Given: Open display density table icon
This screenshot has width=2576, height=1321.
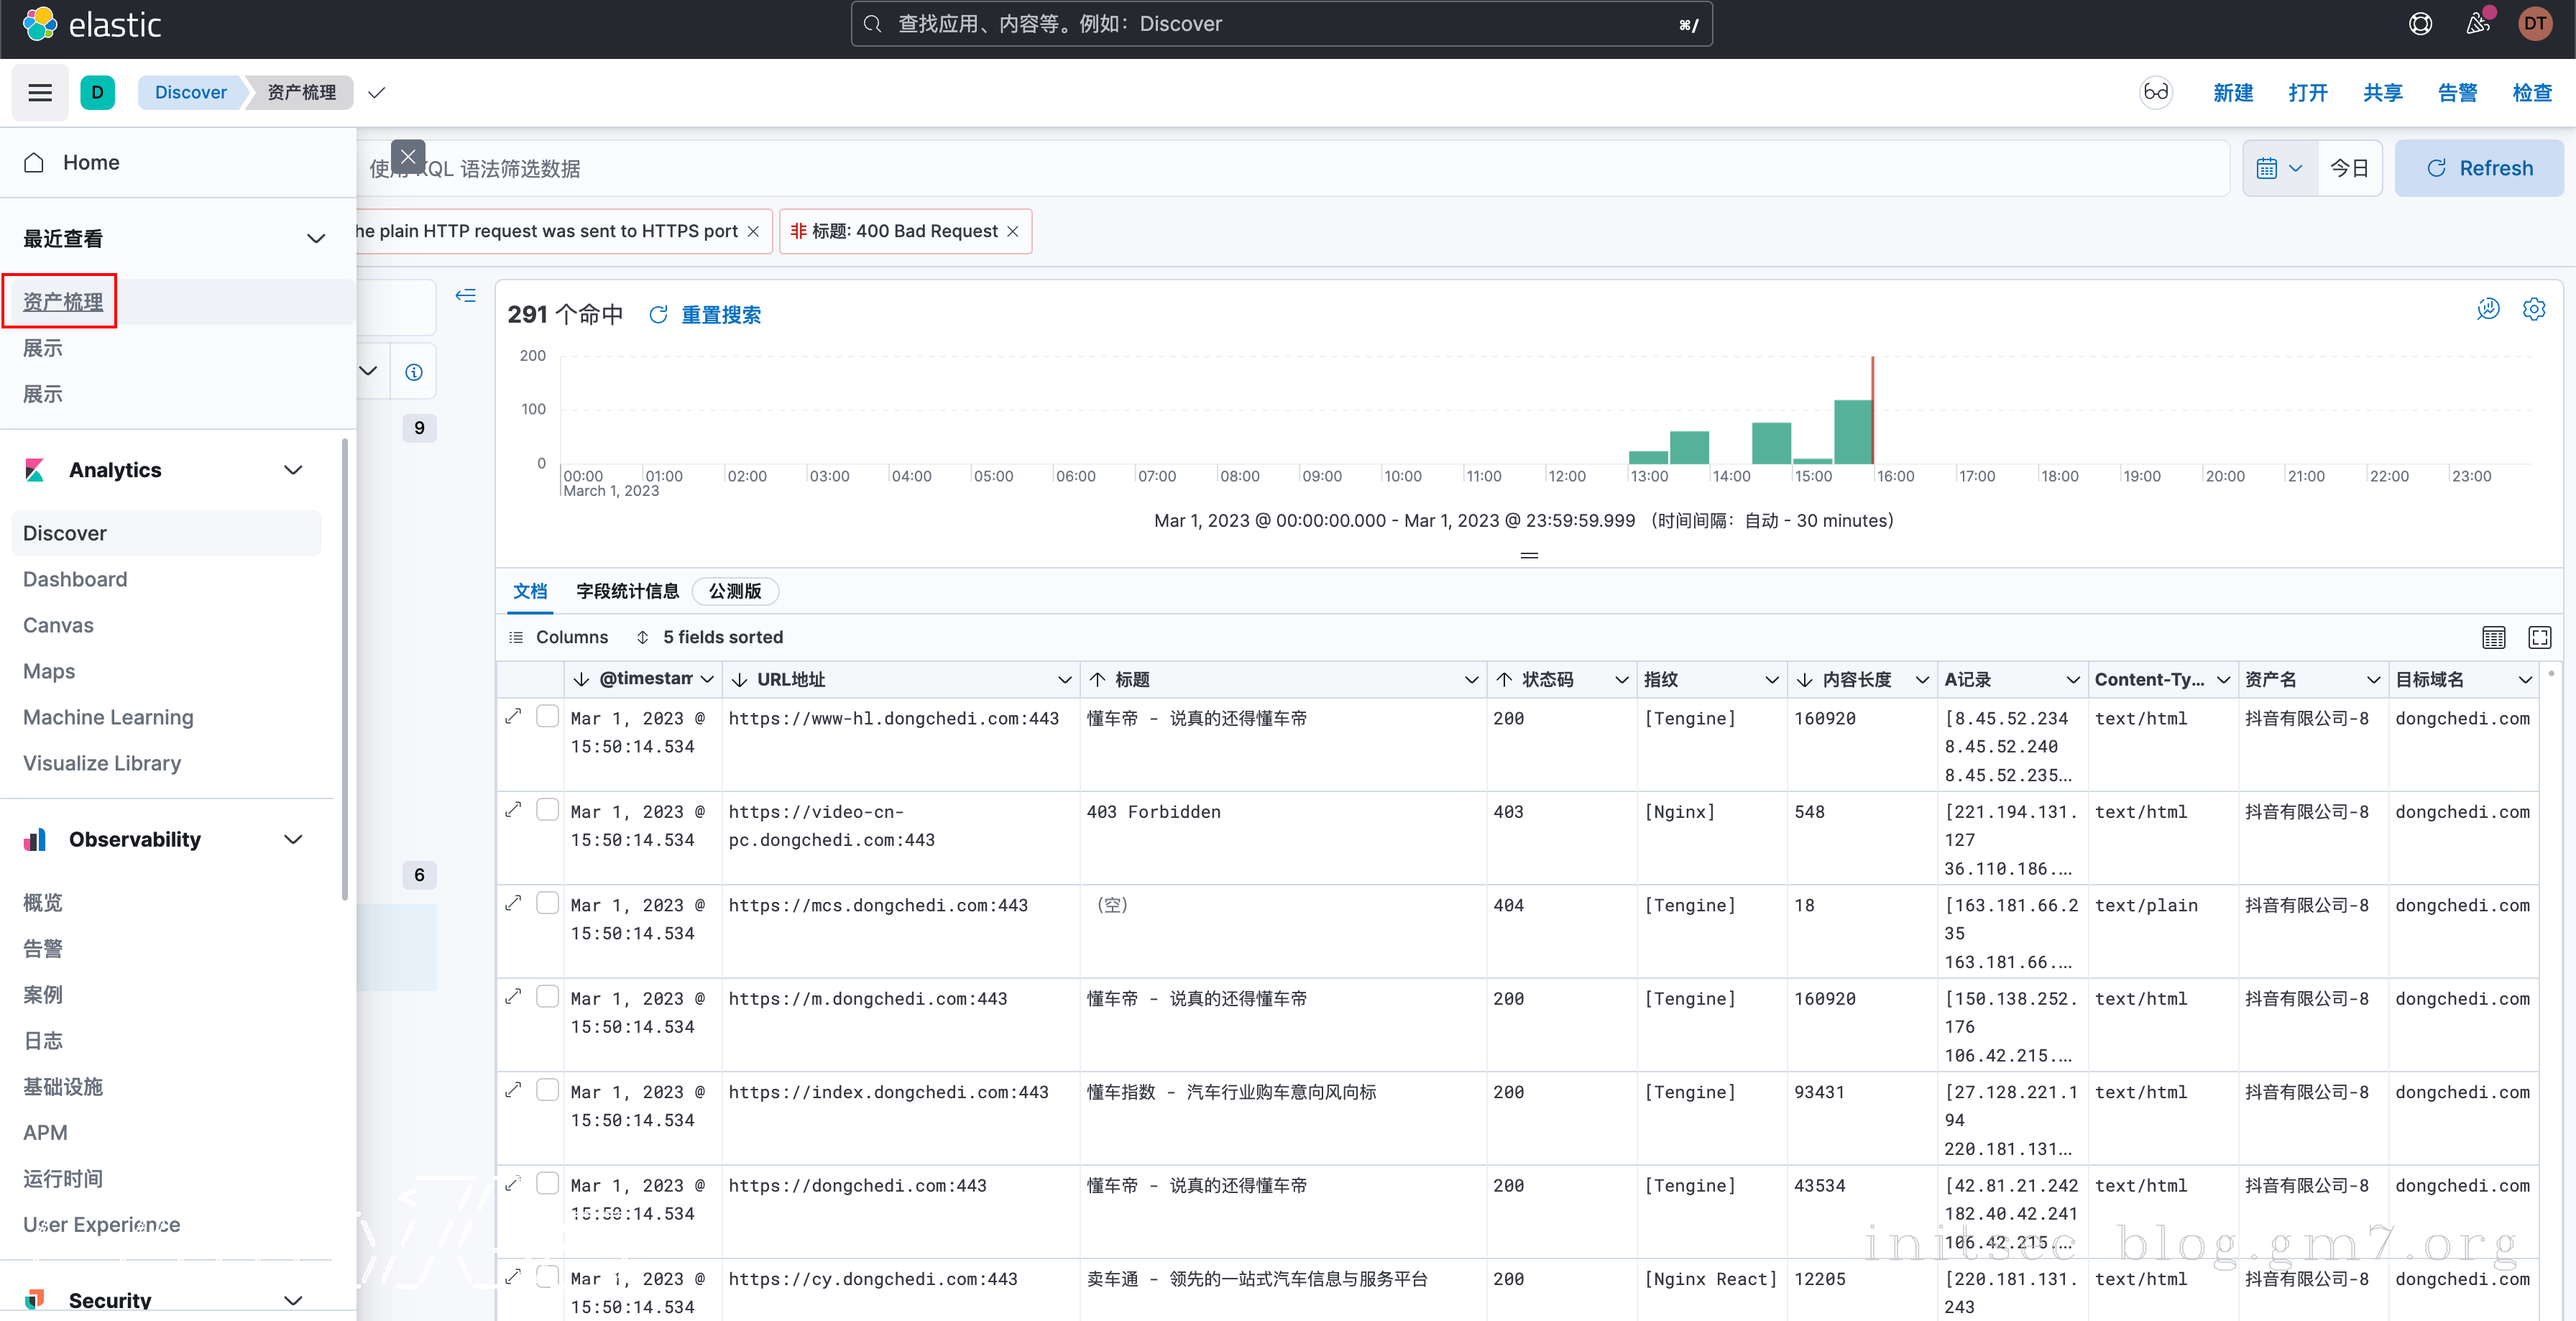Looking at the screenshot, I should point(2494,638).
